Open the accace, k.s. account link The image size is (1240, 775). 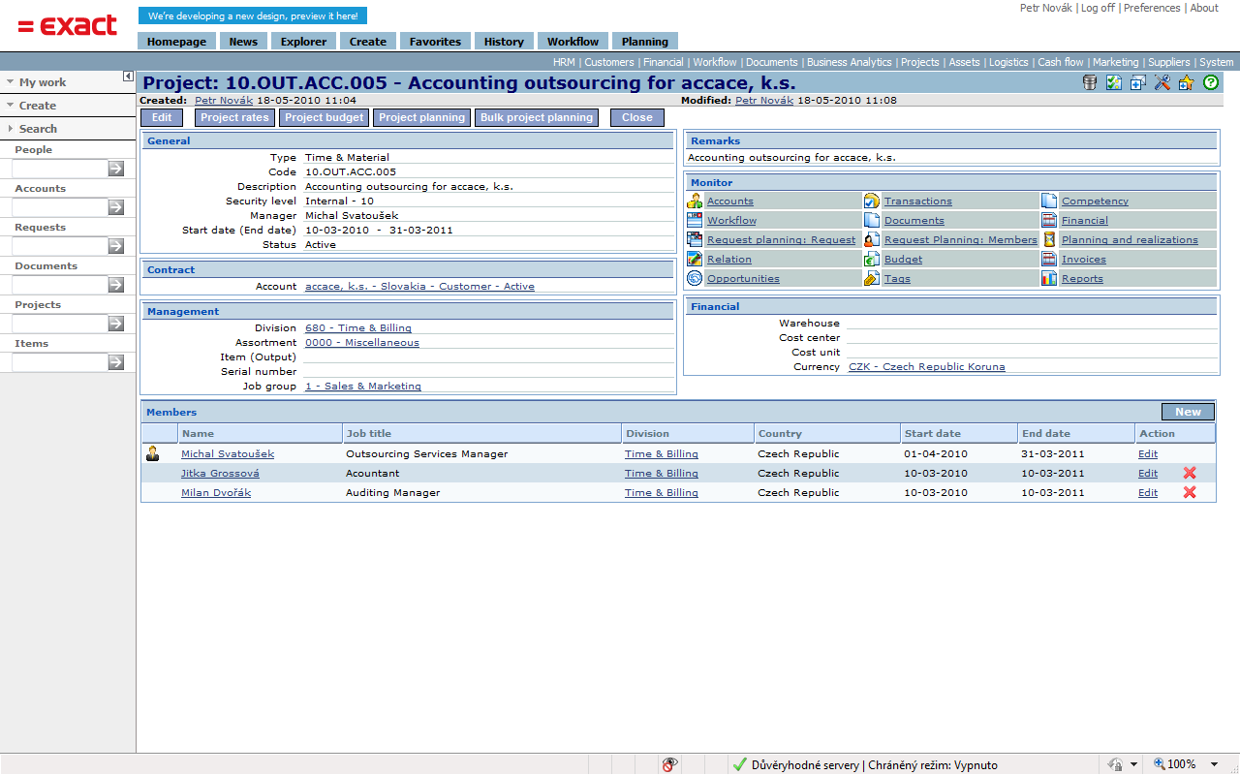tap(419, 286)
